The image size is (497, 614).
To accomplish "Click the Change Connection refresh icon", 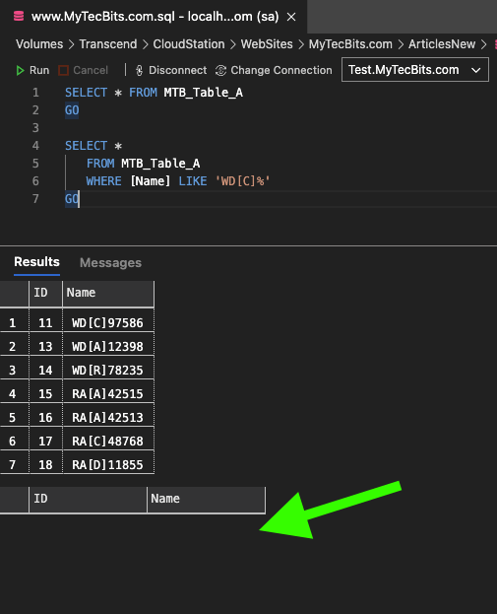I will tap(220, 71).
